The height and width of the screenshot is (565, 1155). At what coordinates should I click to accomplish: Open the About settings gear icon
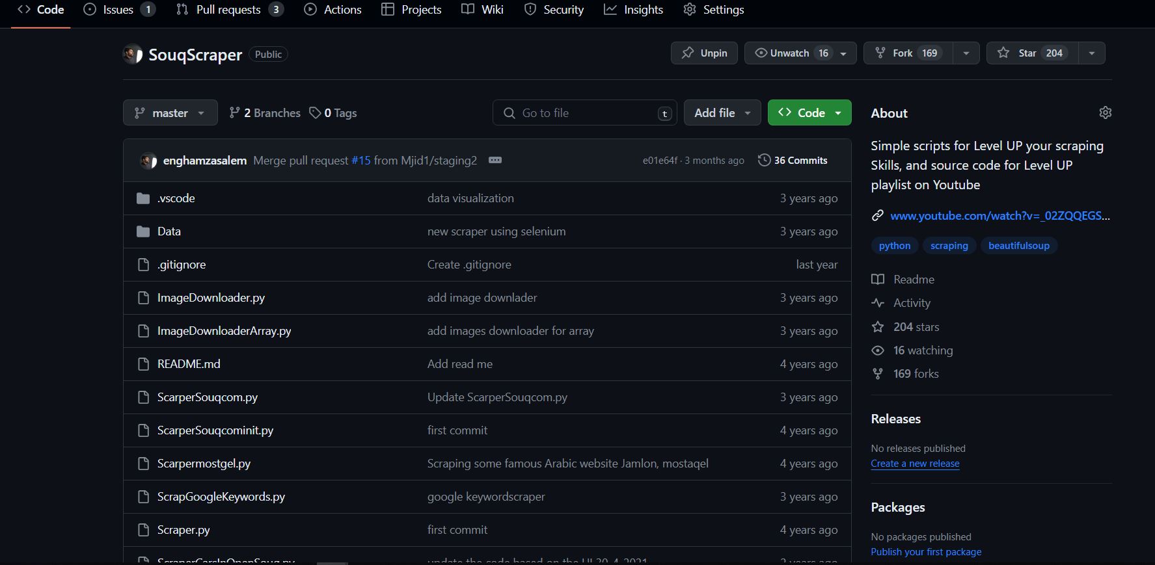(1105, 112)
